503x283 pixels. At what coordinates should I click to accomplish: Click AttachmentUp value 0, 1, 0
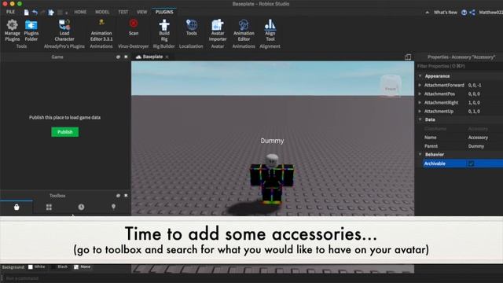point(474,111)
